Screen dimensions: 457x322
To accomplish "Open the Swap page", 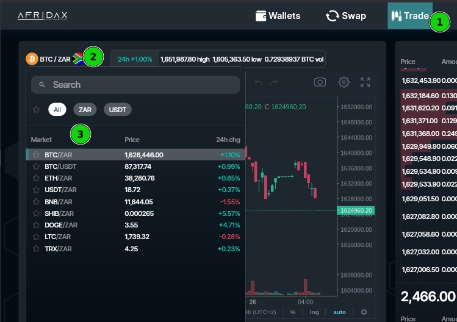I will (x=346, y=16).
